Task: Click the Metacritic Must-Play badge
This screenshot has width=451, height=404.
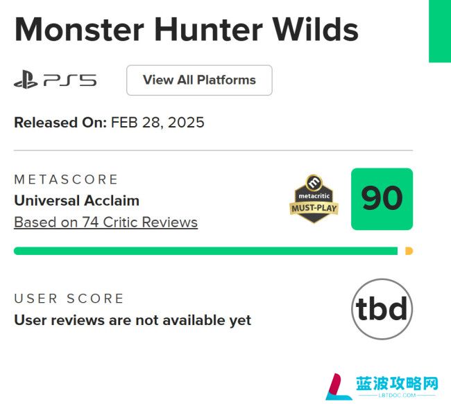Action: pyautogui.click(x=314, y=199)
